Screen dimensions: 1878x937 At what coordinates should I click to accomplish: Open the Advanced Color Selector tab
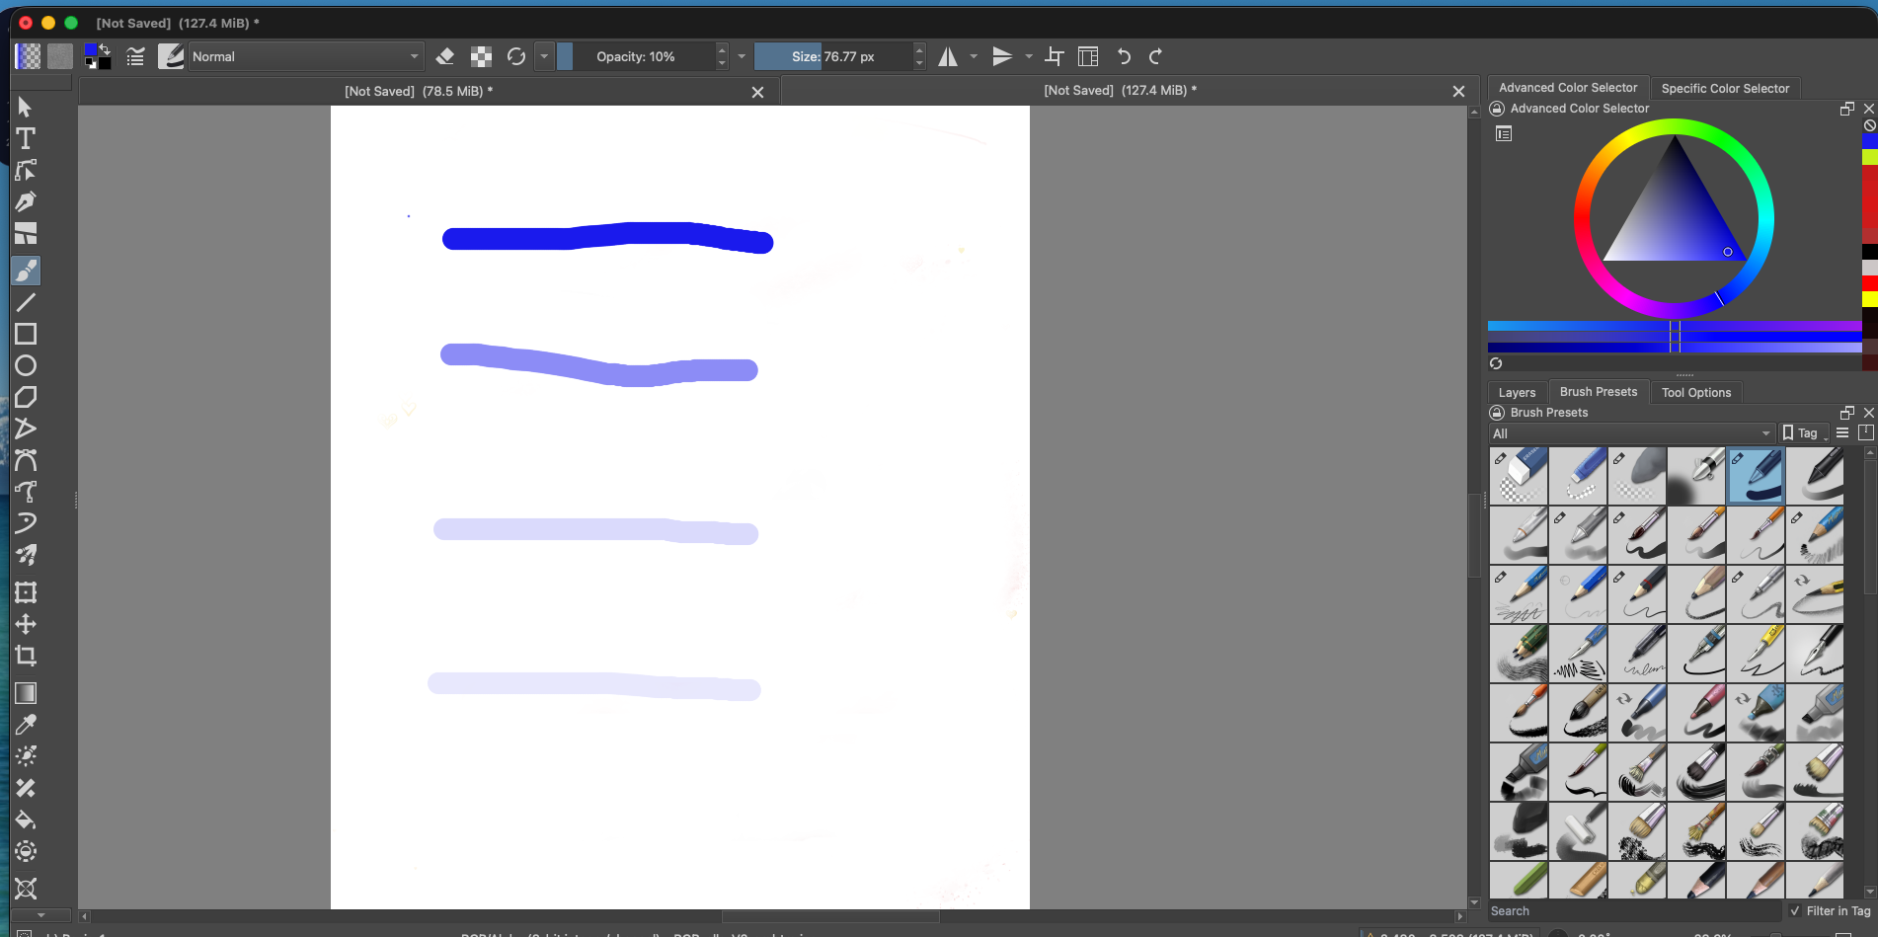point(1567,88)
